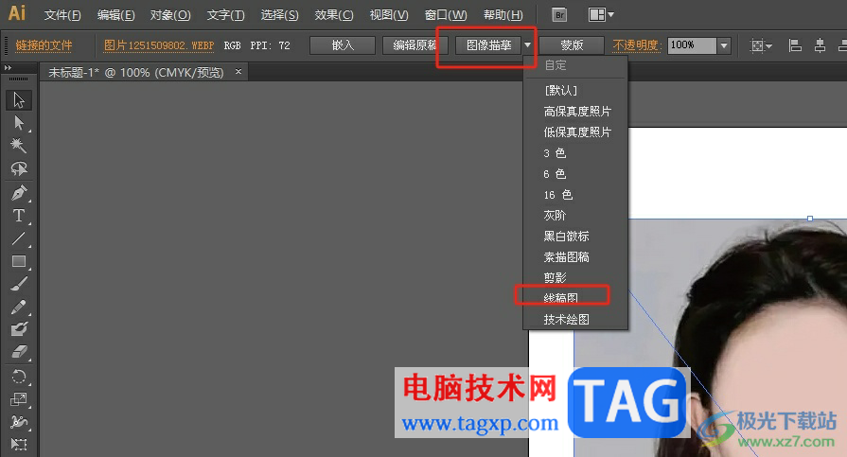
Task: Open the opacity 100% dropdown arrow
Action: [724, 45]
